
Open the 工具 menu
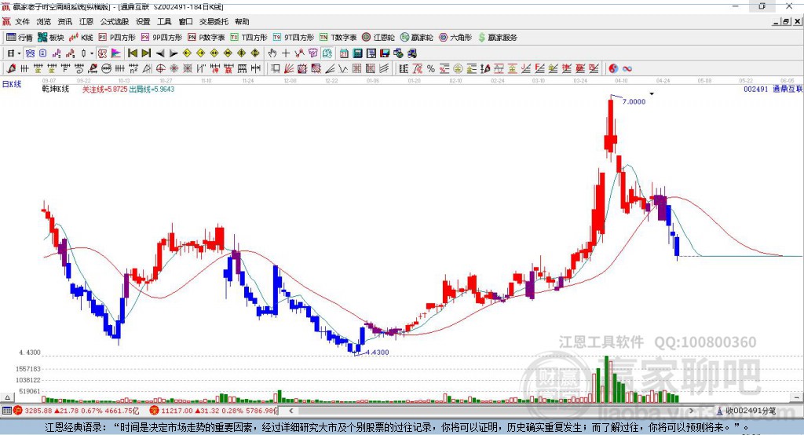[x=164, y=21]
